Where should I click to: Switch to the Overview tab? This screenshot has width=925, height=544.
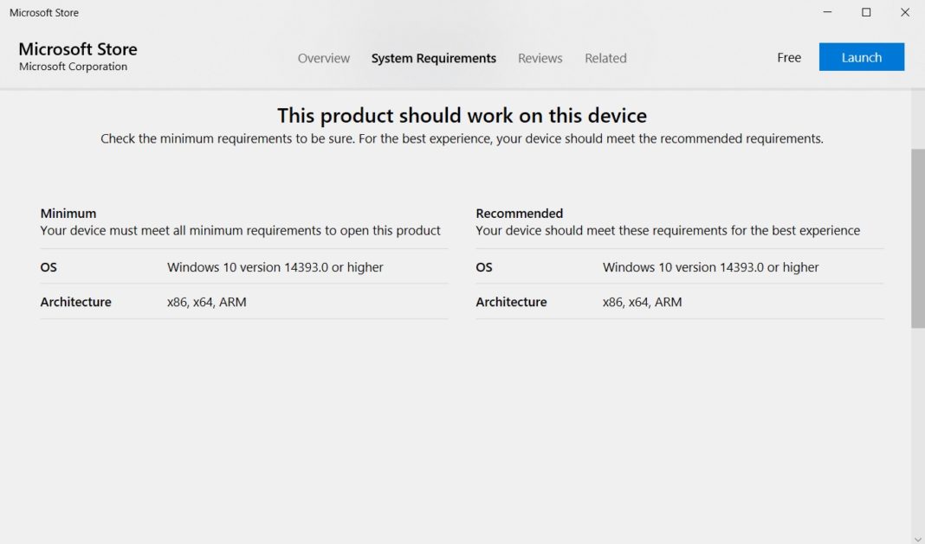point(323,58)
